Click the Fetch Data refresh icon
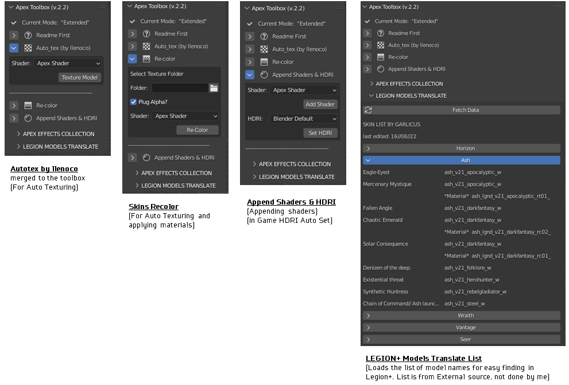Screen dimensions: 569x385 (x=368, y=110)
